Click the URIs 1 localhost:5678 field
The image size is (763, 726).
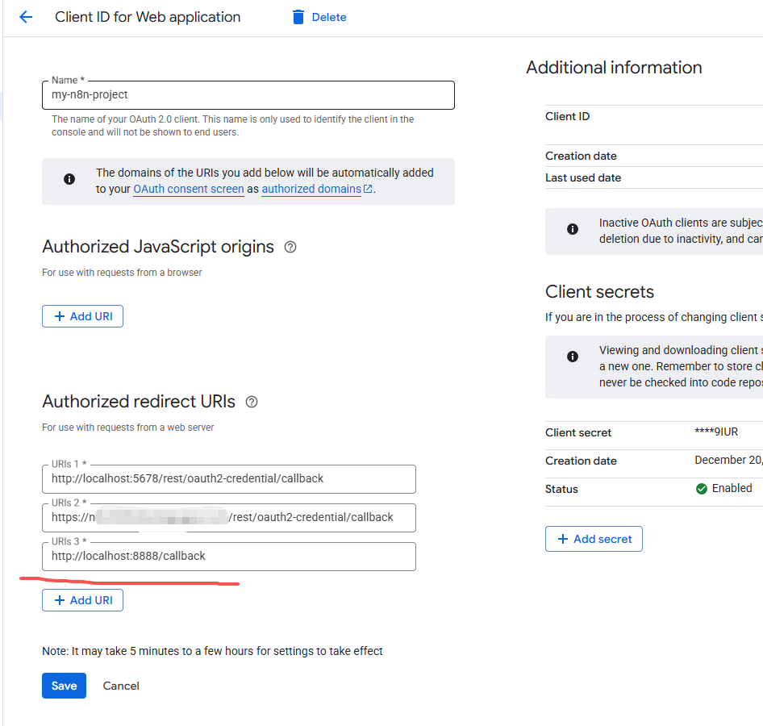(228, 479)
